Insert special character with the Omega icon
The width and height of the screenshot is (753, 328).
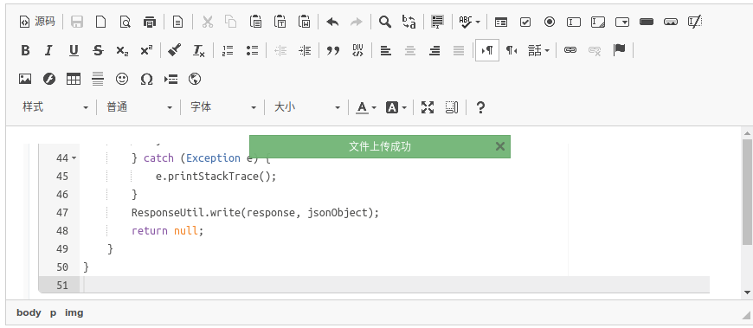tap(146, 80)
